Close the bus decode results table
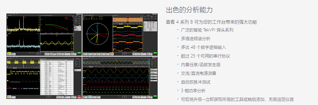The image size is (318, 105). pyautogui.click(x=73, y=59)
